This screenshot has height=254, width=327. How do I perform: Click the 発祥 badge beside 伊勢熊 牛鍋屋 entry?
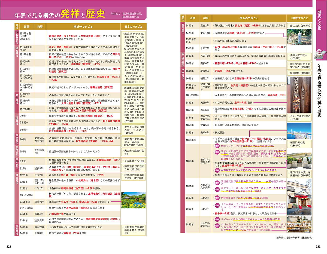point(217,198)
